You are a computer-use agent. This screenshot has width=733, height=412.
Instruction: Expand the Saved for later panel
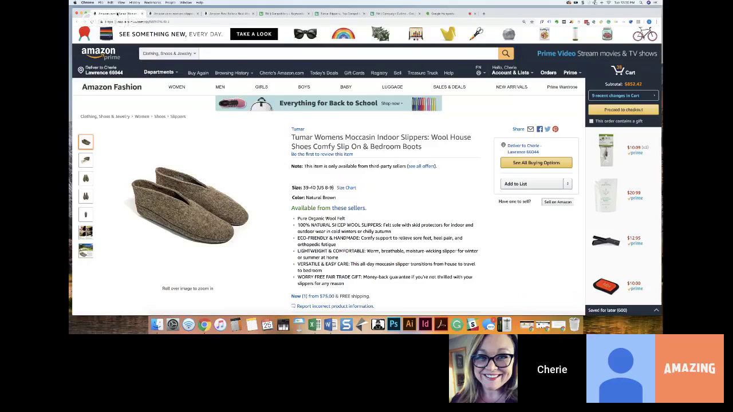pyautogui.click(x=656, y=310)
